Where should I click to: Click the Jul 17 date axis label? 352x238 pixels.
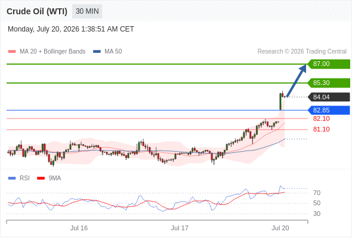[x=180, y=228]
